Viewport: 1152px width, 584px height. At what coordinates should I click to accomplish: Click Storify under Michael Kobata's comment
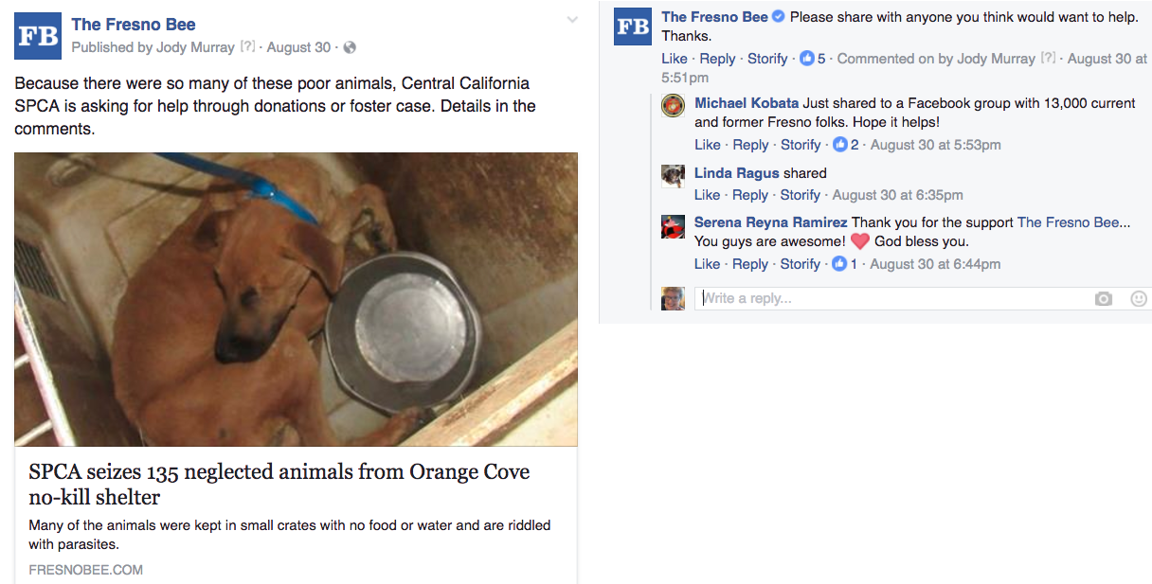(801, 144)
